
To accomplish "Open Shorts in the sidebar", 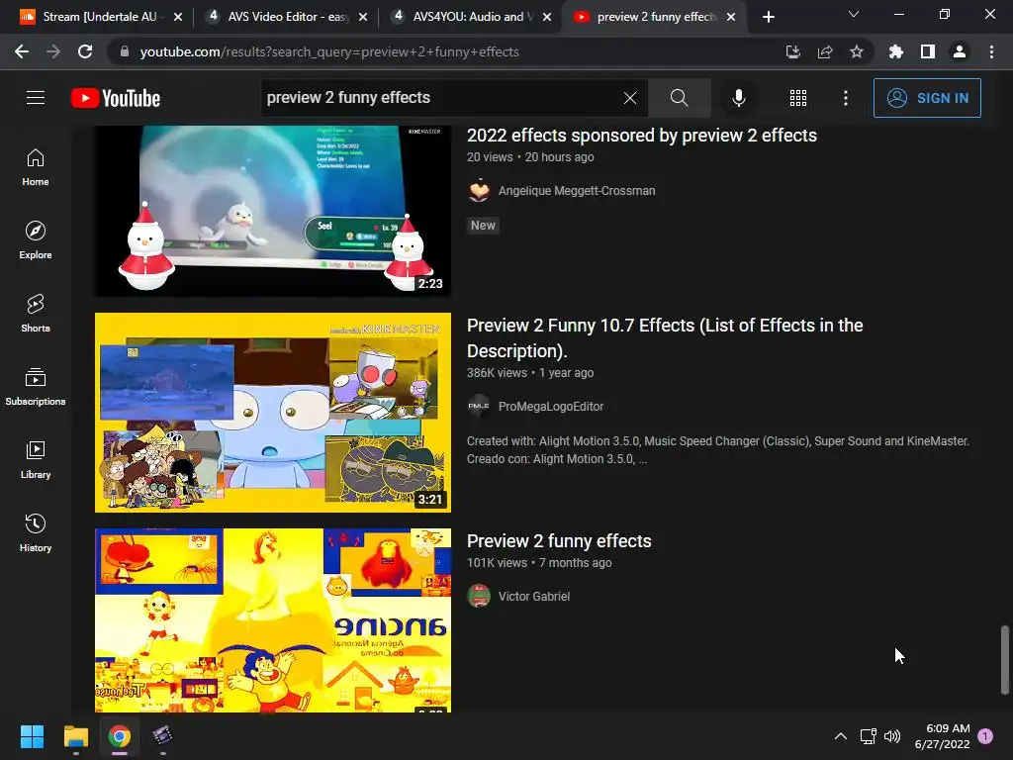I will tap(36, 314).
